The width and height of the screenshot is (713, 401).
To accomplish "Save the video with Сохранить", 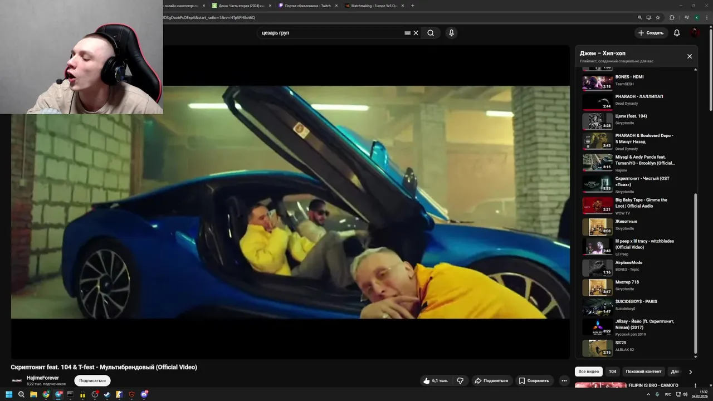I will (534, 381).
